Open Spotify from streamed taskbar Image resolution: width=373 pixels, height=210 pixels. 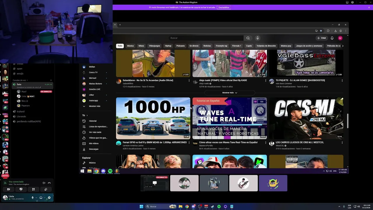[110, 171]
